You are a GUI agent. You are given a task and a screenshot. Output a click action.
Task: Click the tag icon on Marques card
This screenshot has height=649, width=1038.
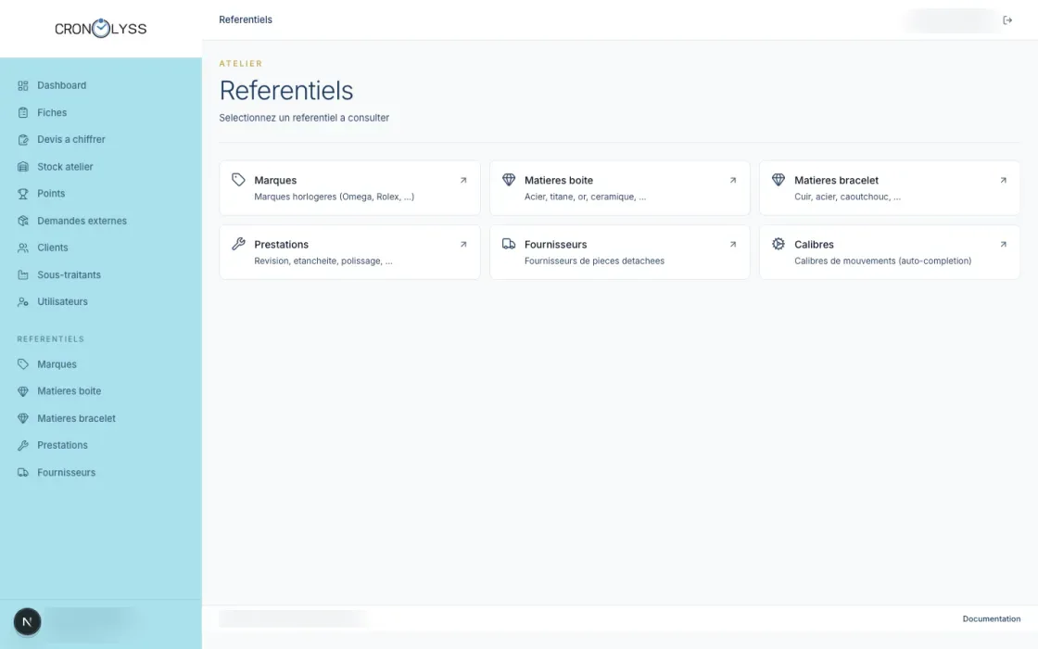[x=238, y=180]
